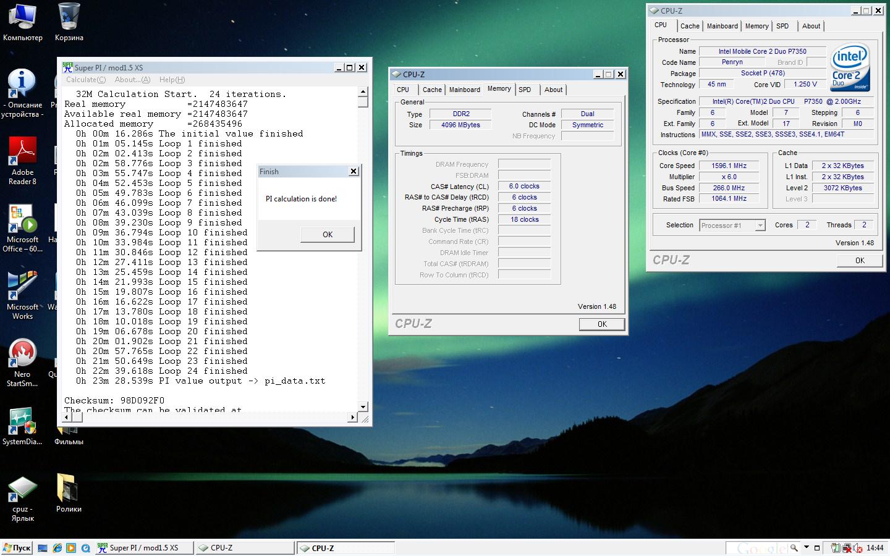The image size is (890, 556).
Task: Click Super PI horizontal scroll left arrow
Action: click(67, 418)
